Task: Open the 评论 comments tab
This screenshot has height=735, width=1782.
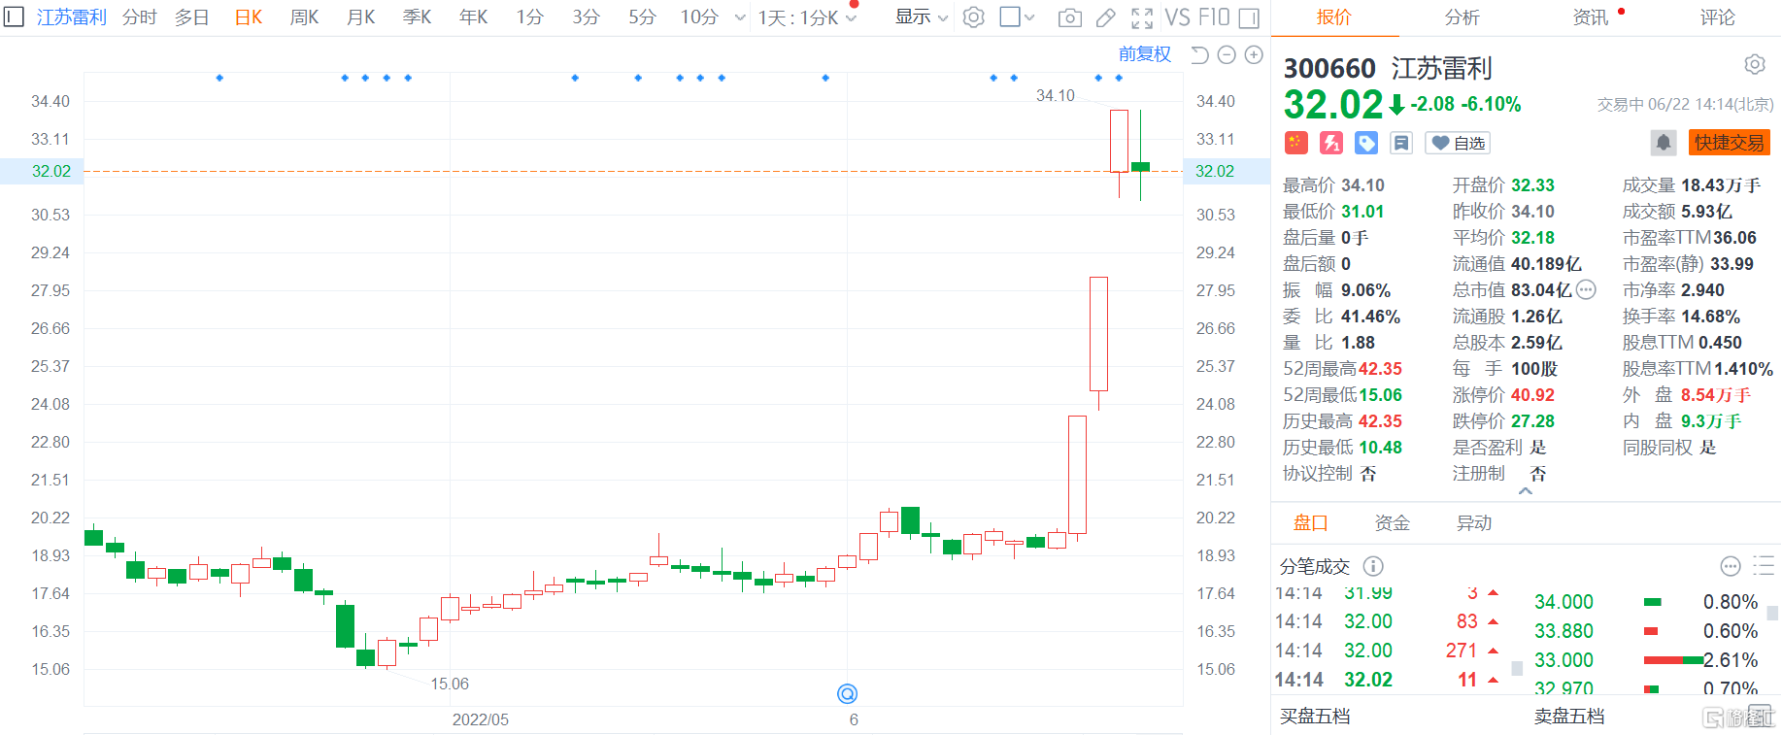Action: [x=1718, y=17]
